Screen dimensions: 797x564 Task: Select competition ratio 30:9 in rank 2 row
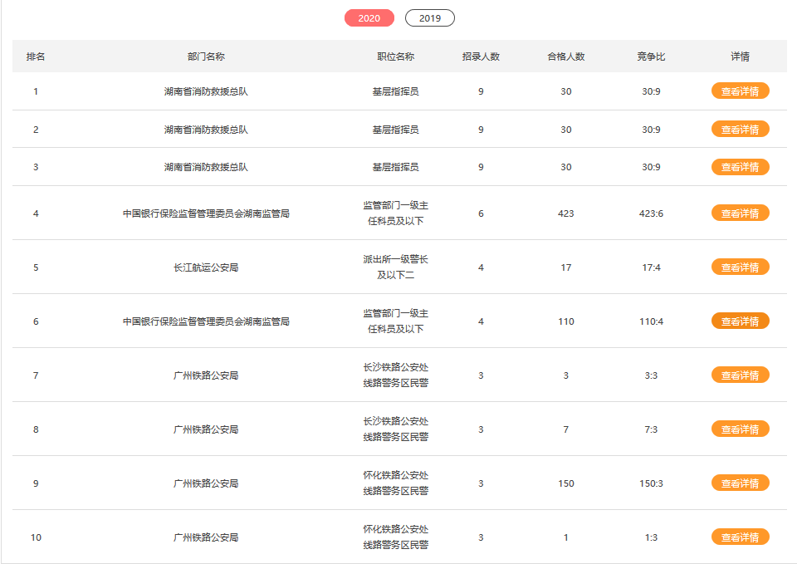pyautogui.click(x=651, y=130)
